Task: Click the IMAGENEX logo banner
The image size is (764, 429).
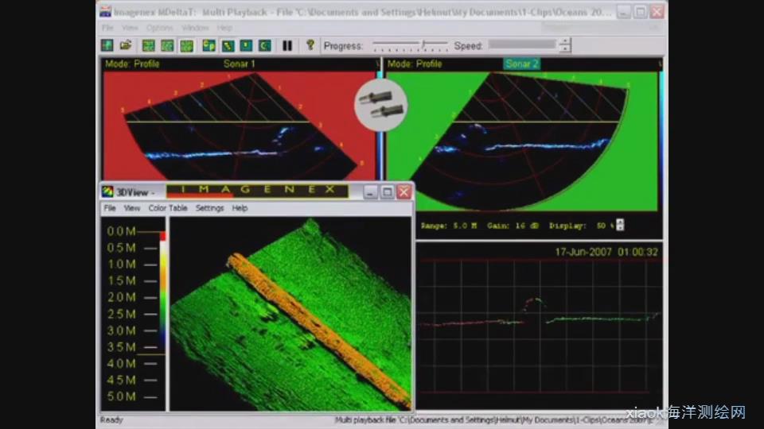Action: pos(257,191)
